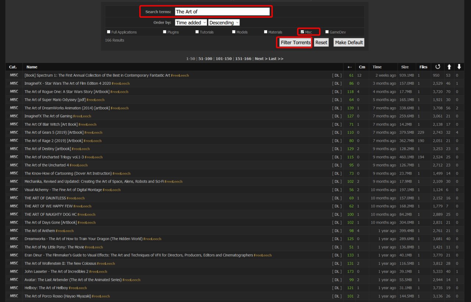
Task: Enable Models category checkbox
Action: click(234, 32)
